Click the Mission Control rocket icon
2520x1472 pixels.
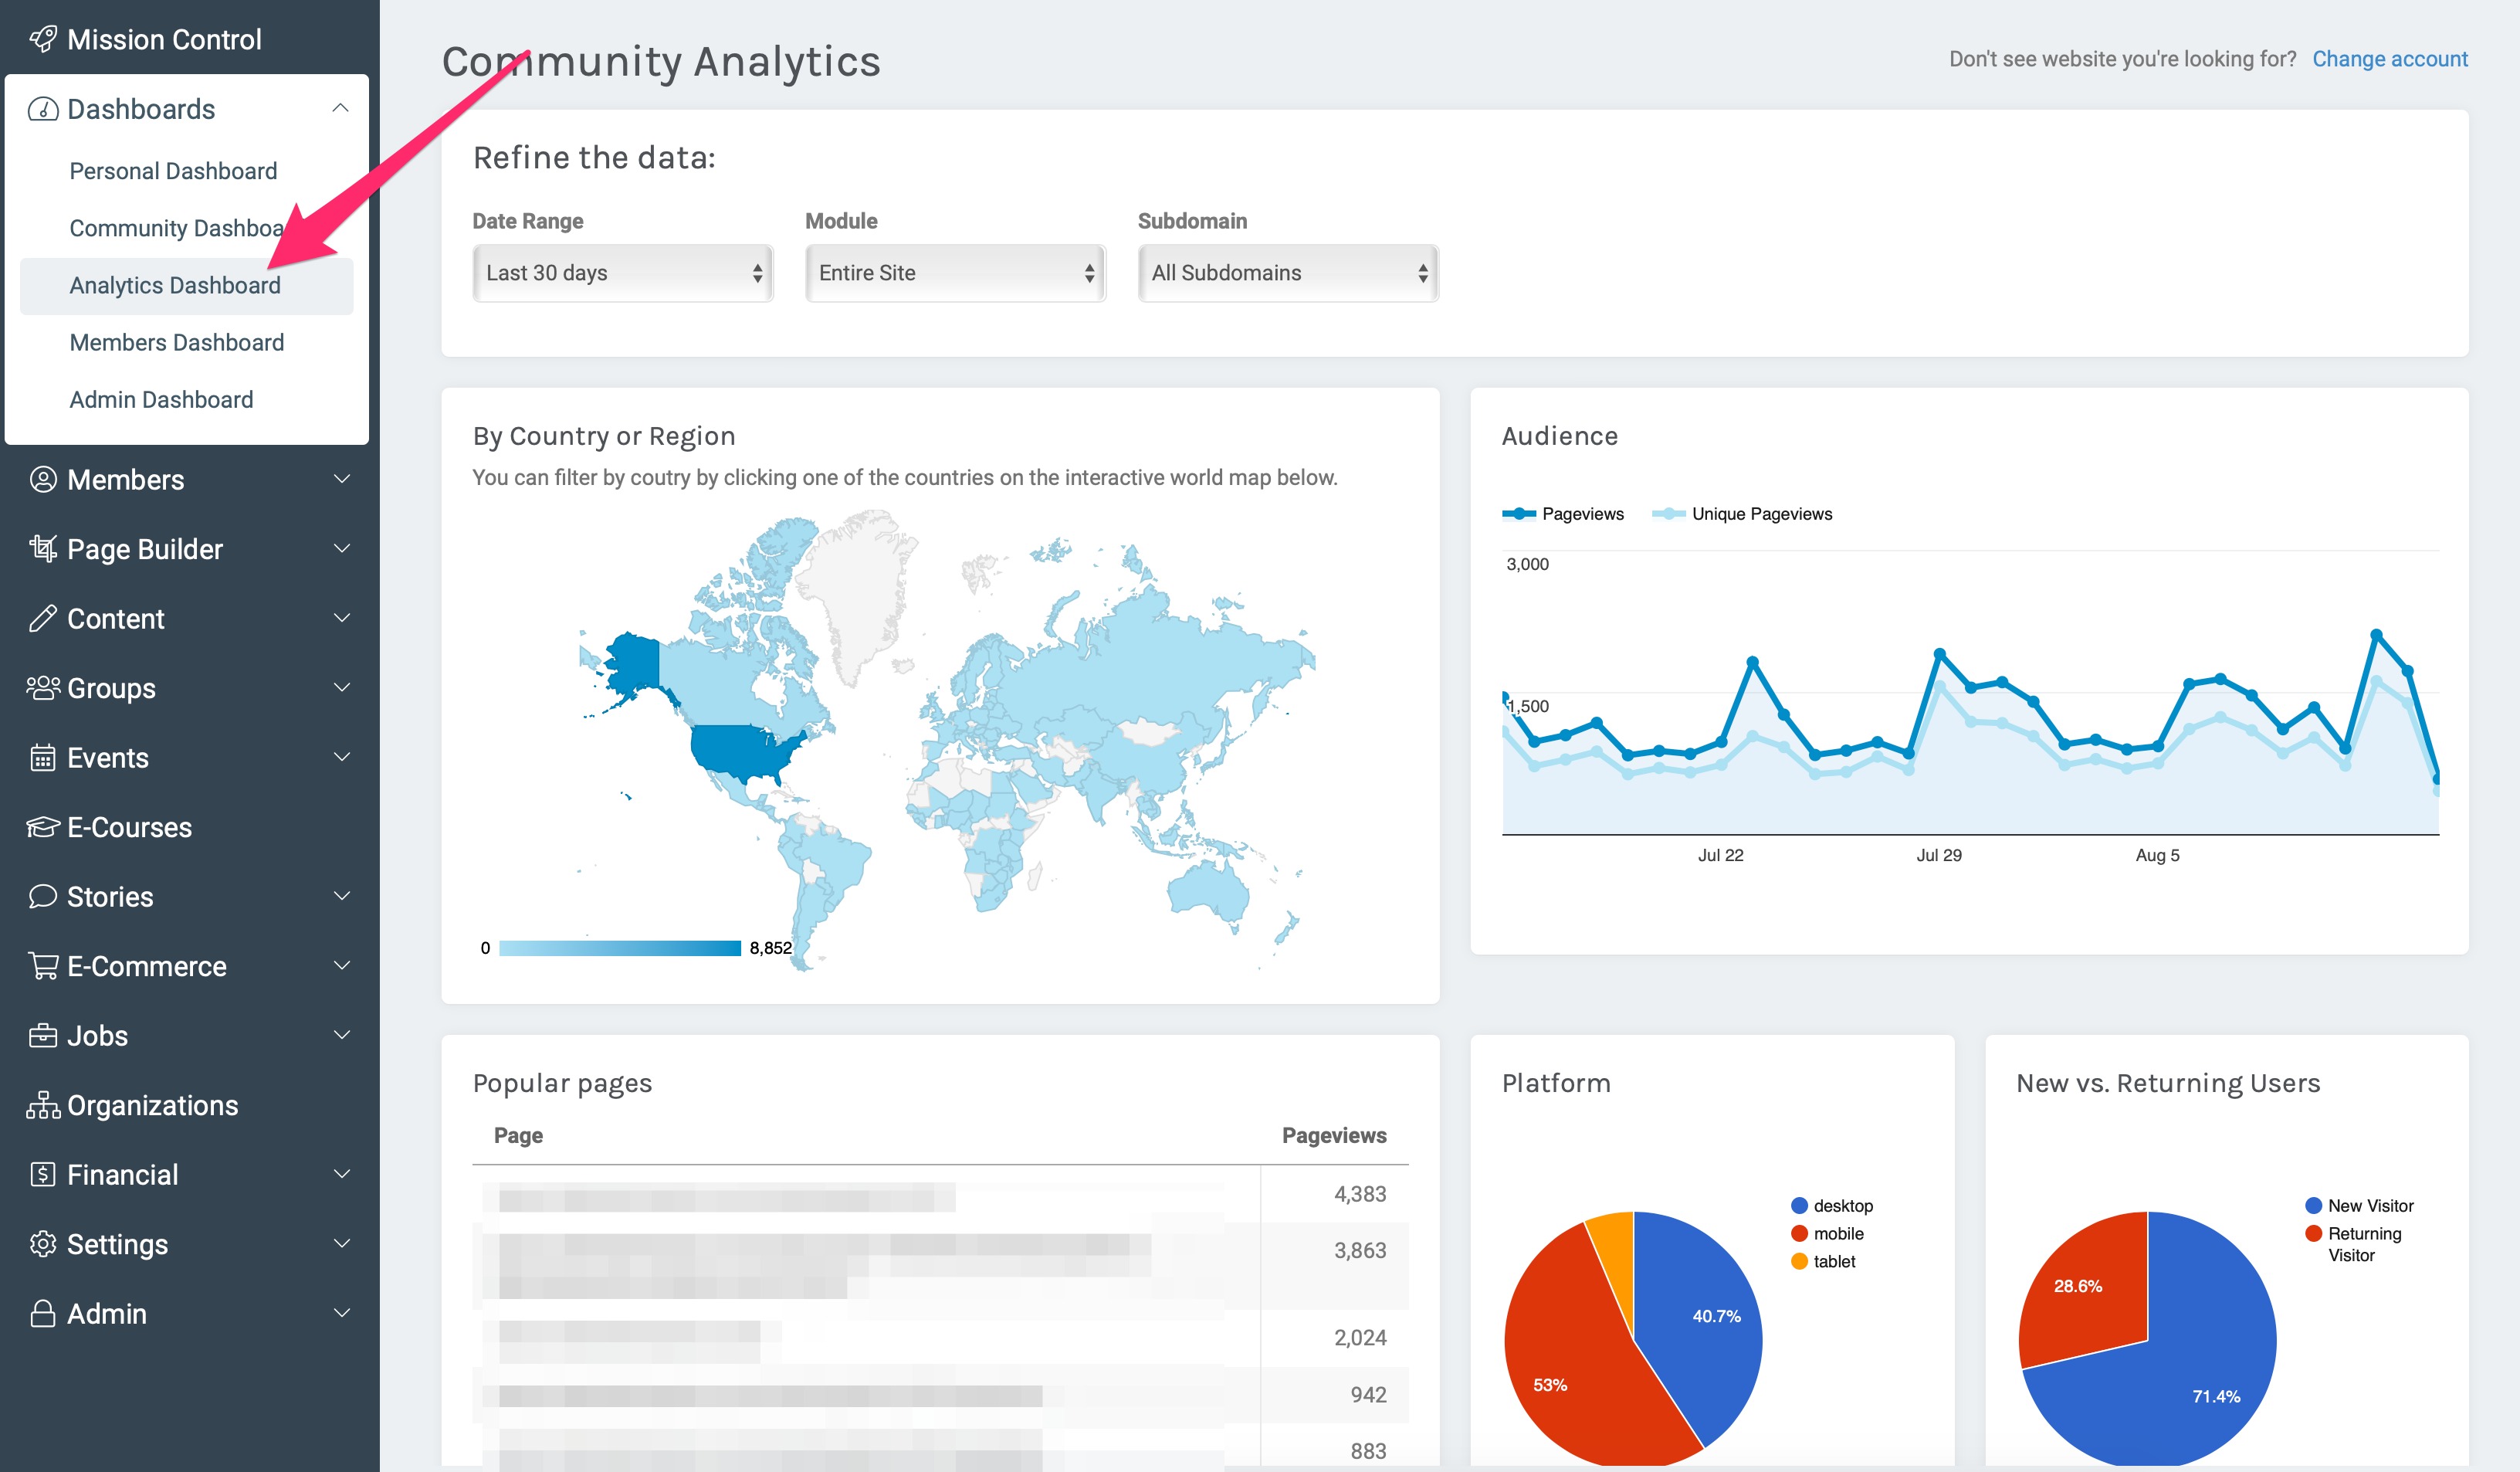click(43, 39)
